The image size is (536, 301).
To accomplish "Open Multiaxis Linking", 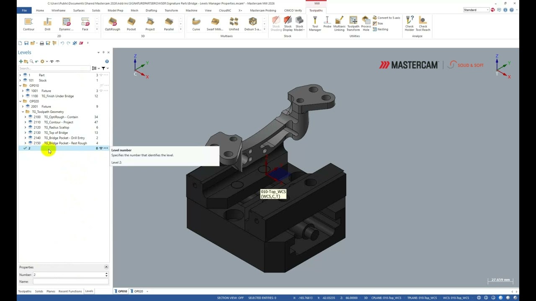I will click(339, 24).
